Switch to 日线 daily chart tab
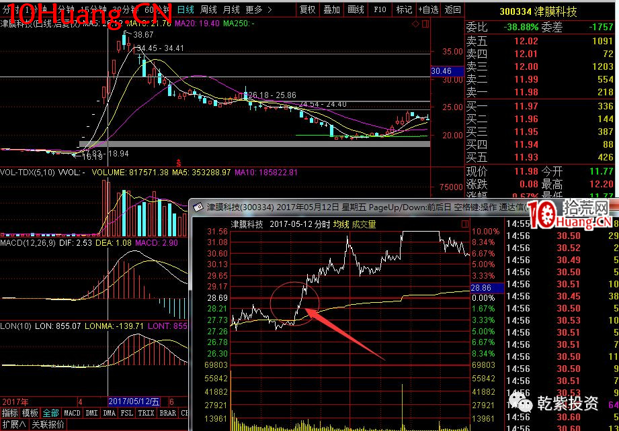 coord(185,9)
